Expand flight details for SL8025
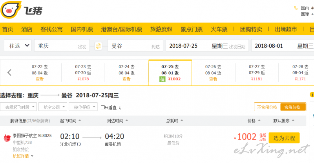The height and width of the screenshot is (163, 314). click(x=23, y=156)
